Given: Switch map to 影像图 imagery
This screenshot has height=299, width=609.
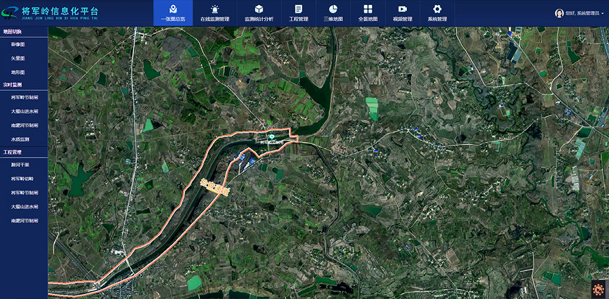Looking at the screenshot, I should tap(18, 44).
